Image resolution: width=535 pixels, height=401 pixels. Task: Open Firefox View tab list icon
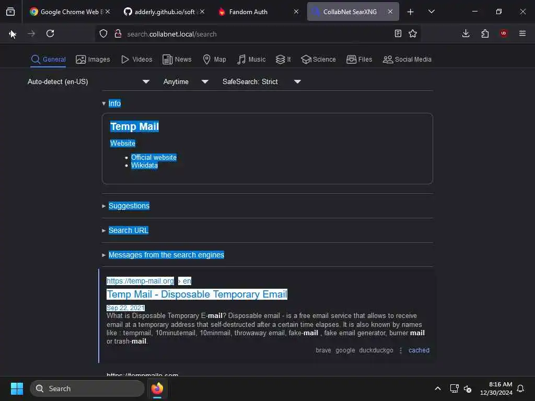[x=10, y=11]
